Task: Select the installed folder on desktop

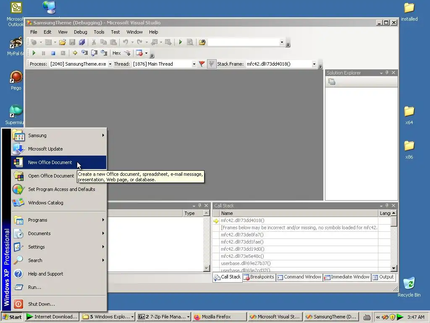Action: click(409, 12)
